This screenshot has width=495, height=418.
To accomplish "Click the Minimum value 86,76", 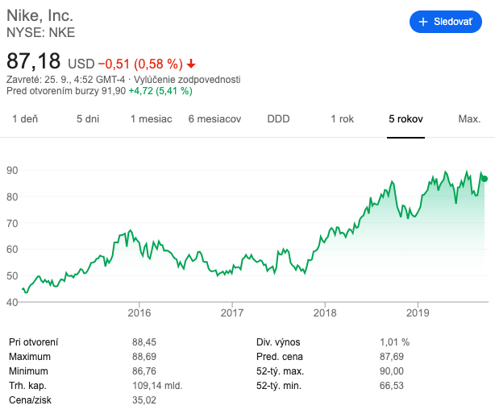I will 144,371.
